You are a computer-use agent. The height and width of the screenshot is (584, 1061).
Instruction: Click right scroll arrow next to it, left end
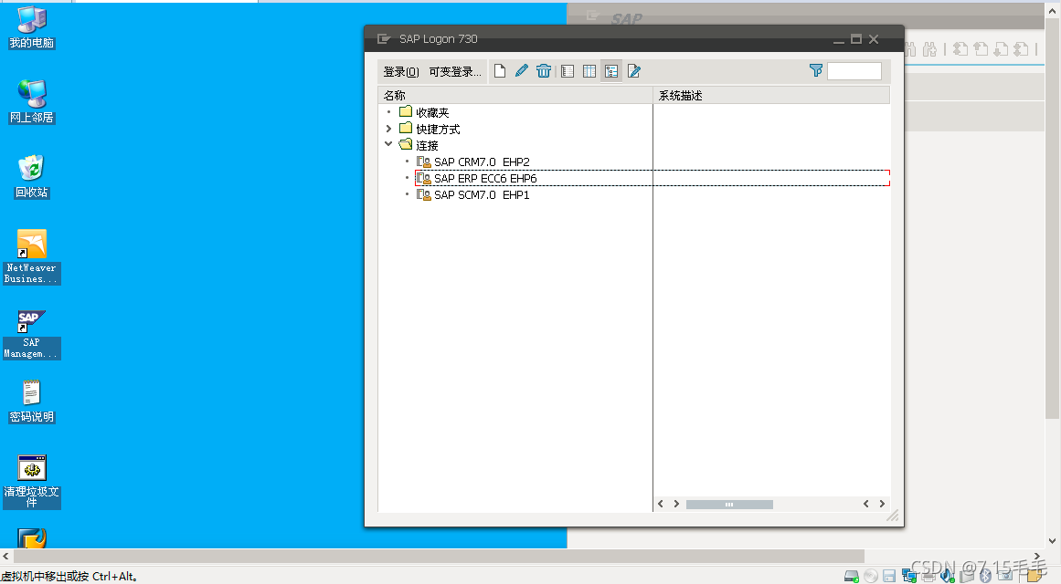676,504
